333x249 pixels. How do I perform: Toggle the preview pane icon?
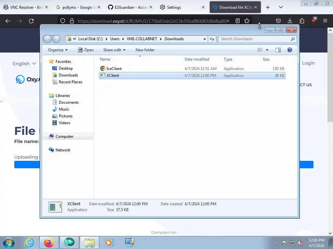278,50
